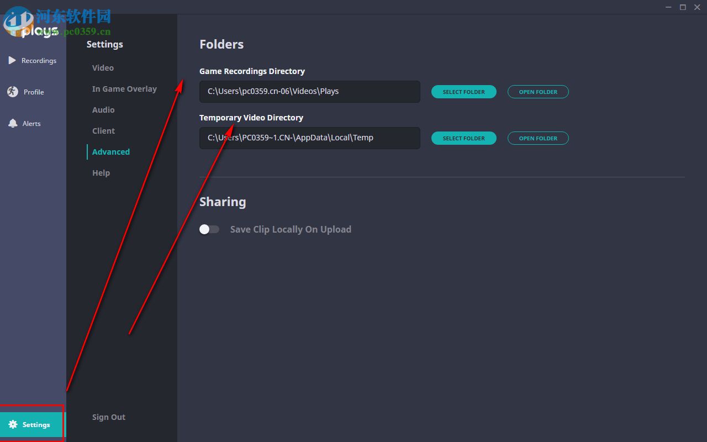Select folder for Temporary Video Directory
The image size is (707, 442).
pyautogui.click(x=464, y=138)
